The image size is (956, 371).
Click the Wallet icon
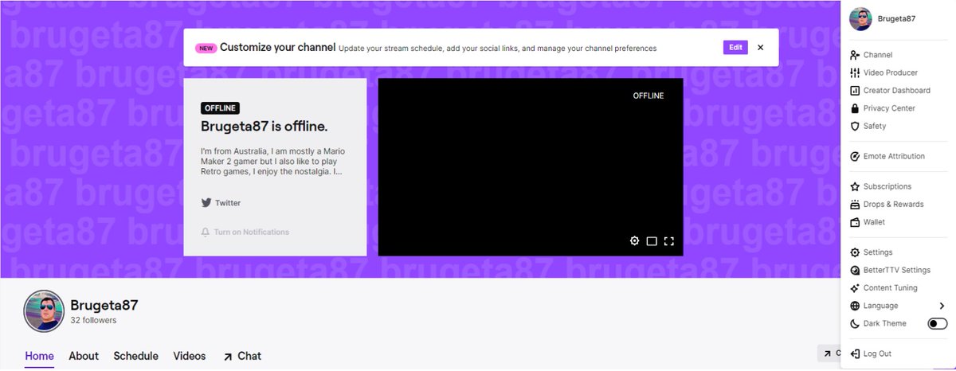(855, 222)
